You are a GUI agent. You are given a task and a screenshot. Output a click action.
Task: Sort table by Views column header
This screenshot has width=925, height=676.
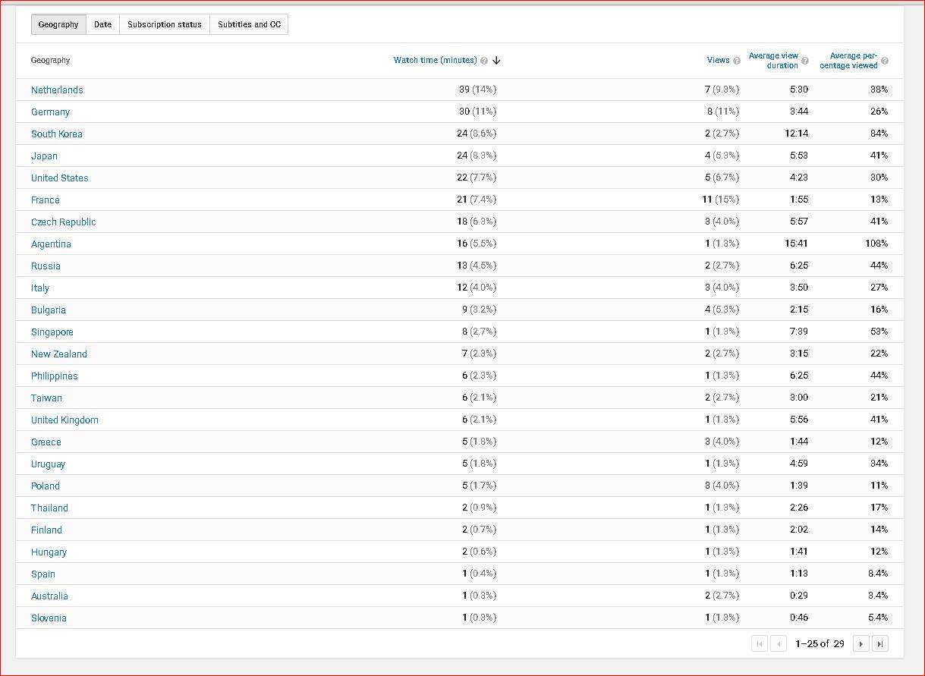coord(718,61)
